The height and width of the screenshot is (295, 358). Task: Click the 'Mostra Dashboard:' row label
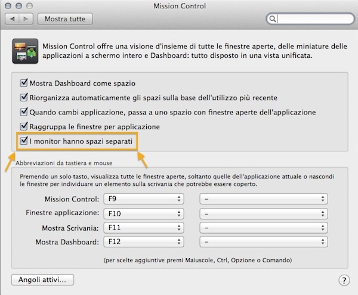pos(67,242)
